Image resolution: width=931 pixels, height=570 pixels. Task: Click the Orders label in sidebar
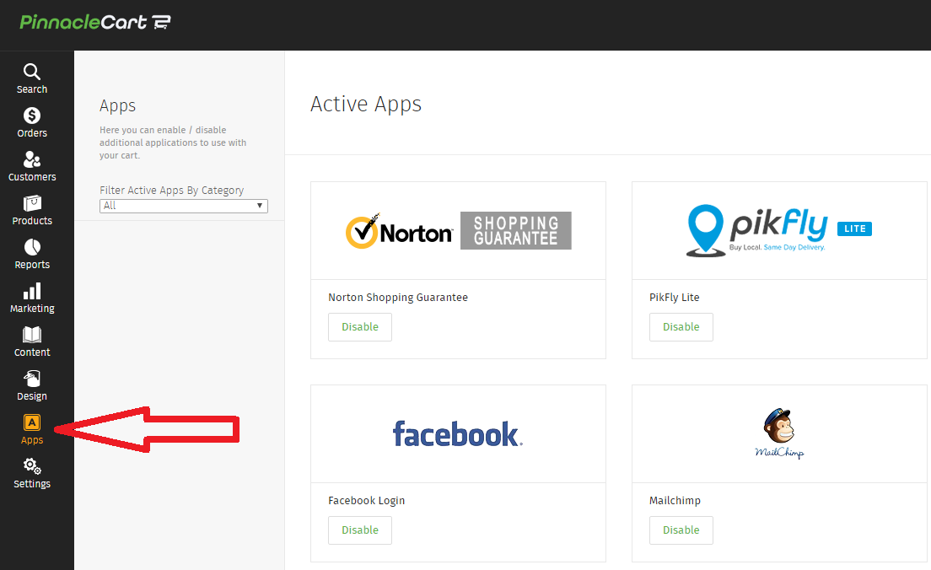[32, 133]
